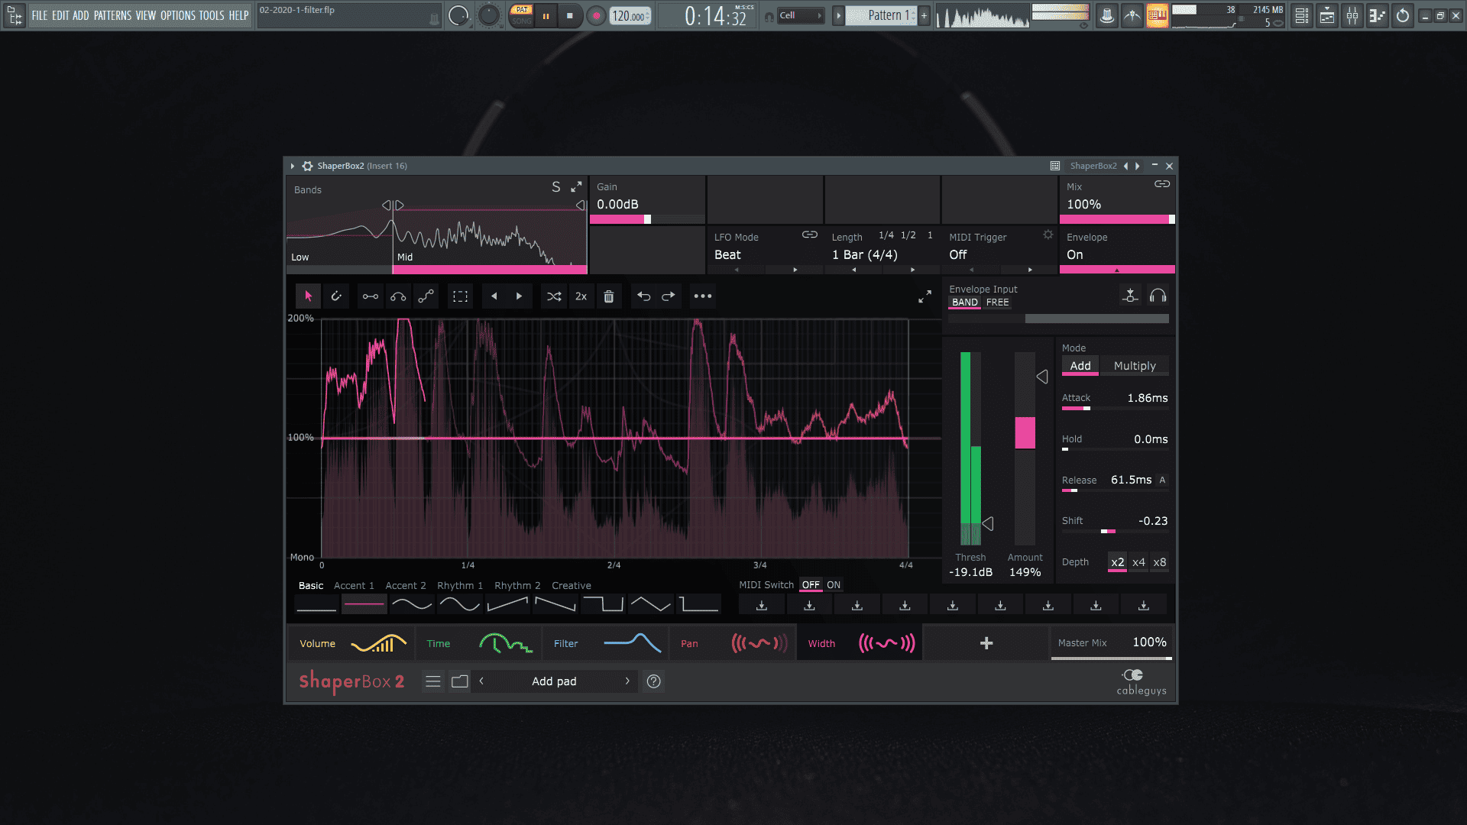Step MIDI Trigger value forward
The image size is (1467, 825).
1030,270
